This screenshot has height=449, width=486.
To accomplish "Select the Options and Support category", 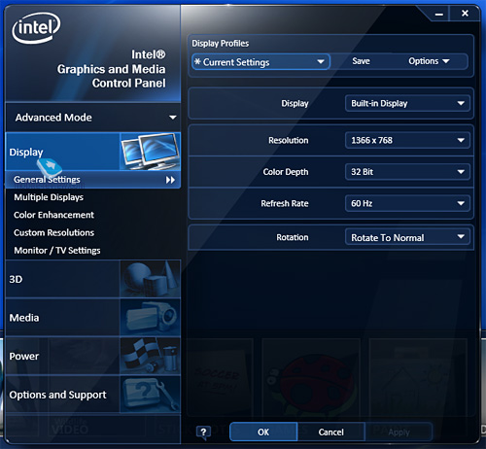I will (x=92, y=395).
